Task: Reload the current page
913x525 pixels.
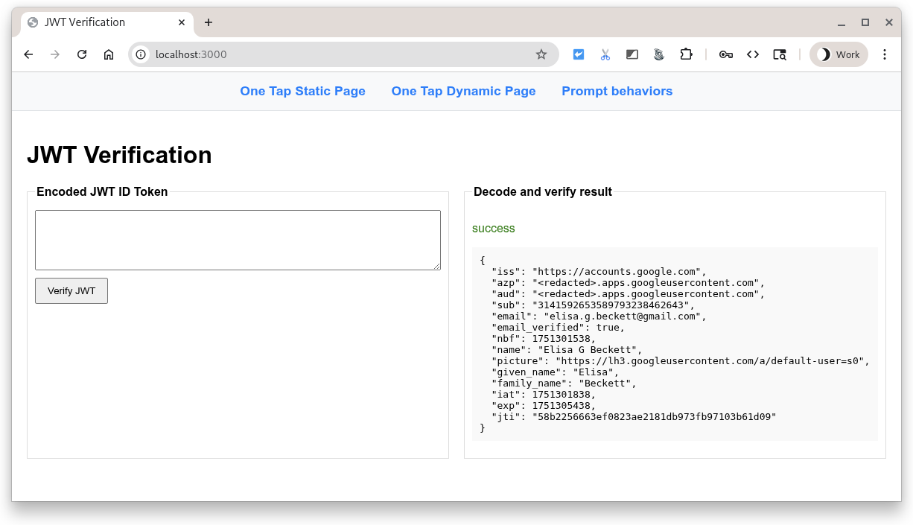Action: click(82, 54)
